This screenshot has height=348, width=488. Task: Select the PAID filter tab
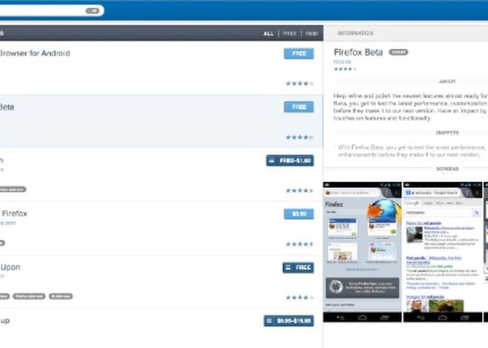coord(311,33)
